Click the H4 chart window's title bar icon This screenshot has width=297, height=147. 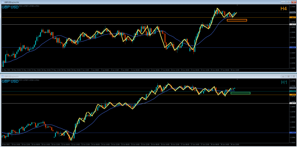(3, 2)
